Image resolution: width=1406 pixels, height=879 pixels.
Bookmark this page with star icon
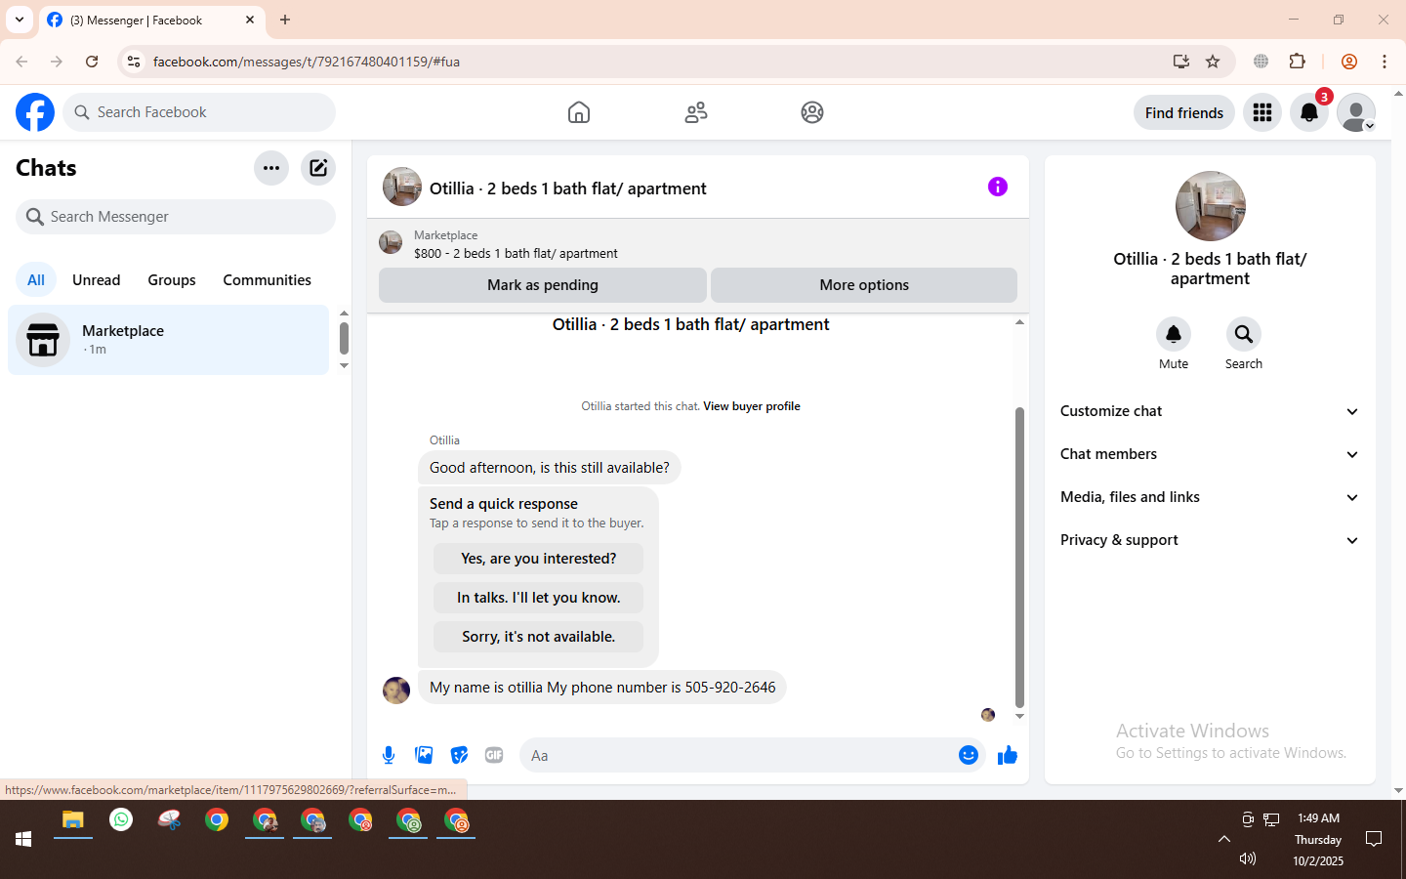(1213, 62)
